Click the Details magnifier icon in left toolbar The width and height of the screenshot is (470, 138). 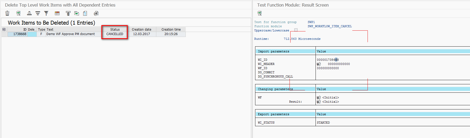18,13
